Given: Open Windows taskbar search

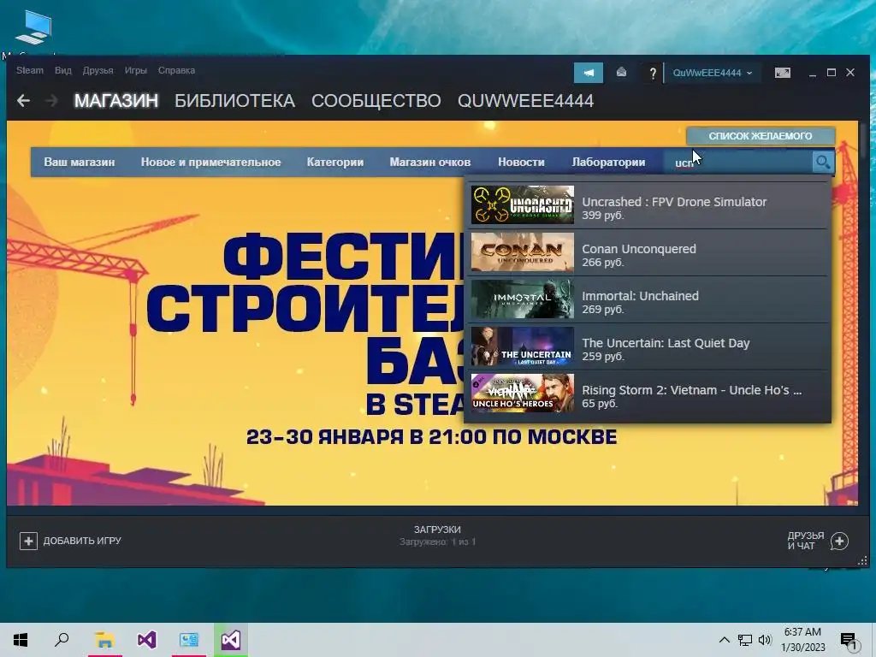Looking at the screenshot, I should (x=62, y=640).
